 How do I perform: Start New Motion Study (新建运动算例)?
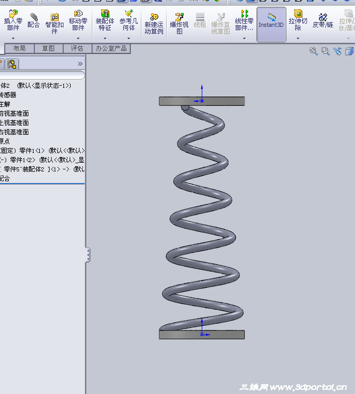154,24
